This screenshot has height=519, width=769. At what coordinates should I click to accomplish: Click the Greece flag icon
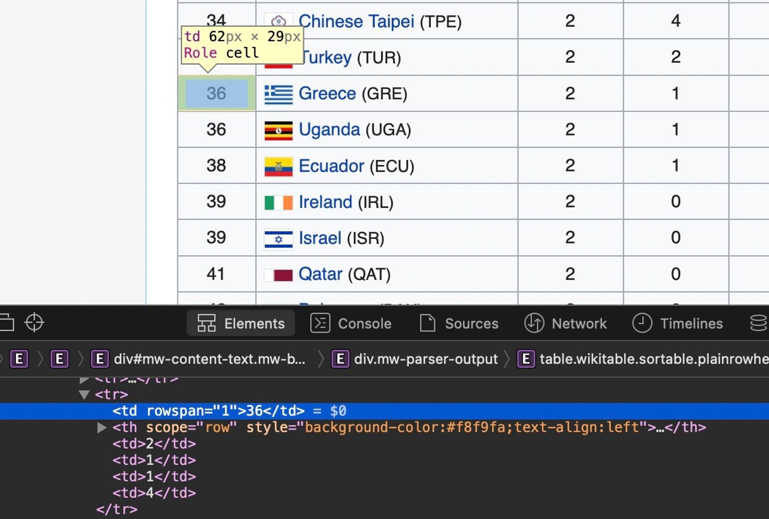coord(278,94)
